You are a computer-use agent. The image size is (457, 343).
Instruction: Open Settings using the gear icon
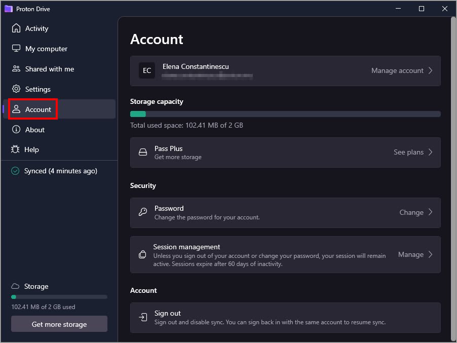coord(16,89)
